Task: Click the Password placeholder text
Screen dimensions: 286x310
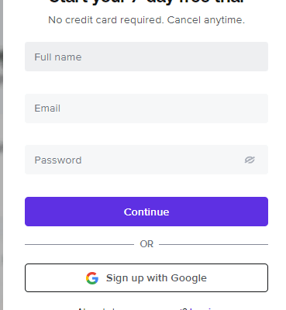Action: pyautogui.click(x=58, y=160)
